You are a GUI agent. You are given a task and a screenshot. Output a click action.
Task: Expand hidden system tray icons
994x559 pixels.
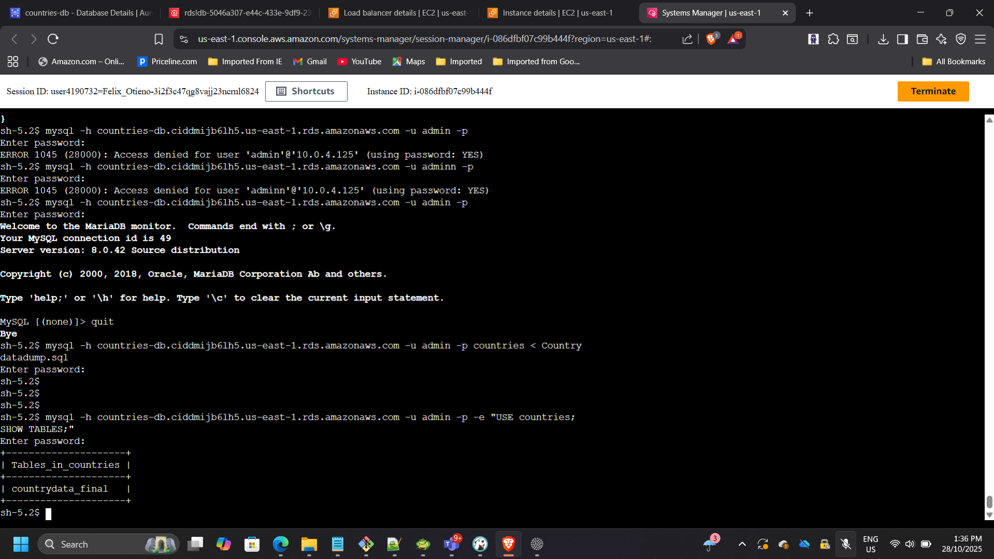[x=742, y=544]
